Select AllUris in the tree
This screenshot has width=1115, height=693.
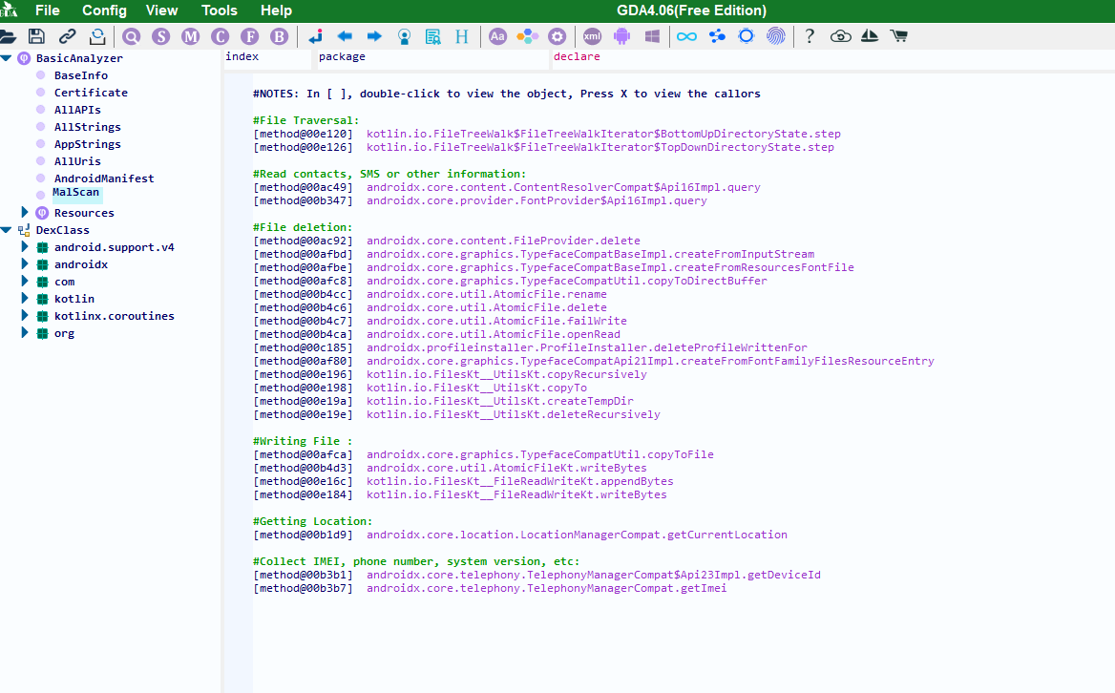(77, 161)
